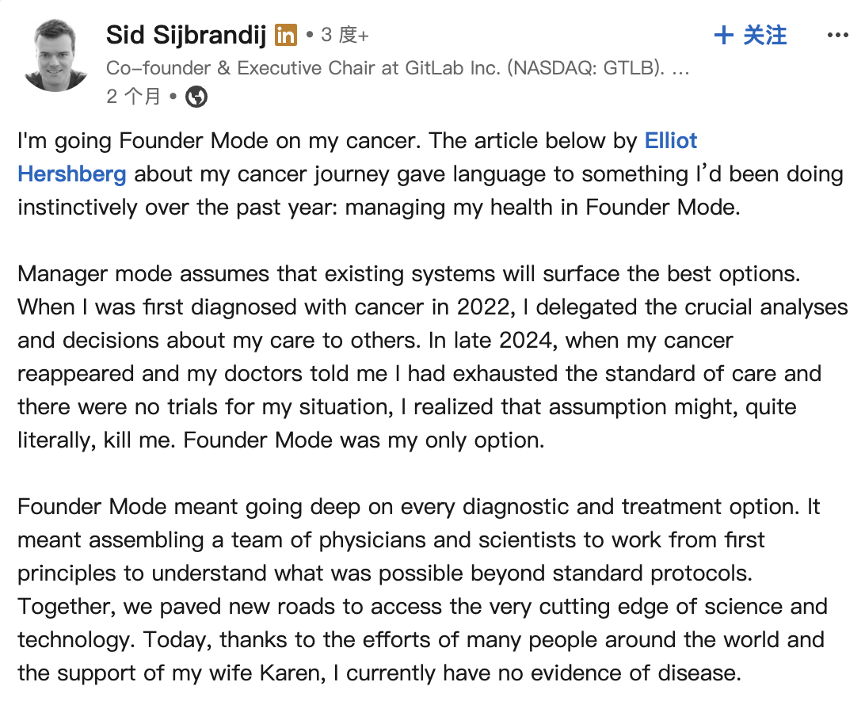865x705 pixels.
Task: Open the blue "Elliot" mention link
Action: tap(671, 141)
